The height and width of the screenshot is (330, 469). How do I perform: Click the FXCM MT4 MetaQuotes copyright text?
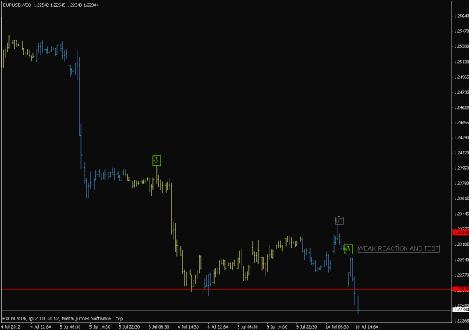click(64, 318)
